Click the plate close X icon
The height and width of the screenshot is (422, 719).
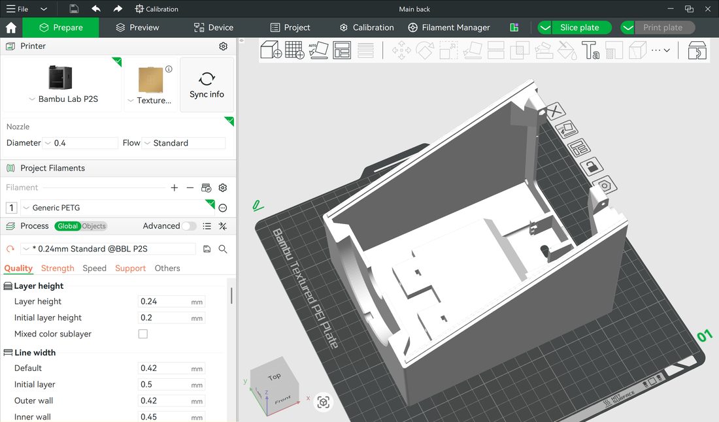pos(554,111)
